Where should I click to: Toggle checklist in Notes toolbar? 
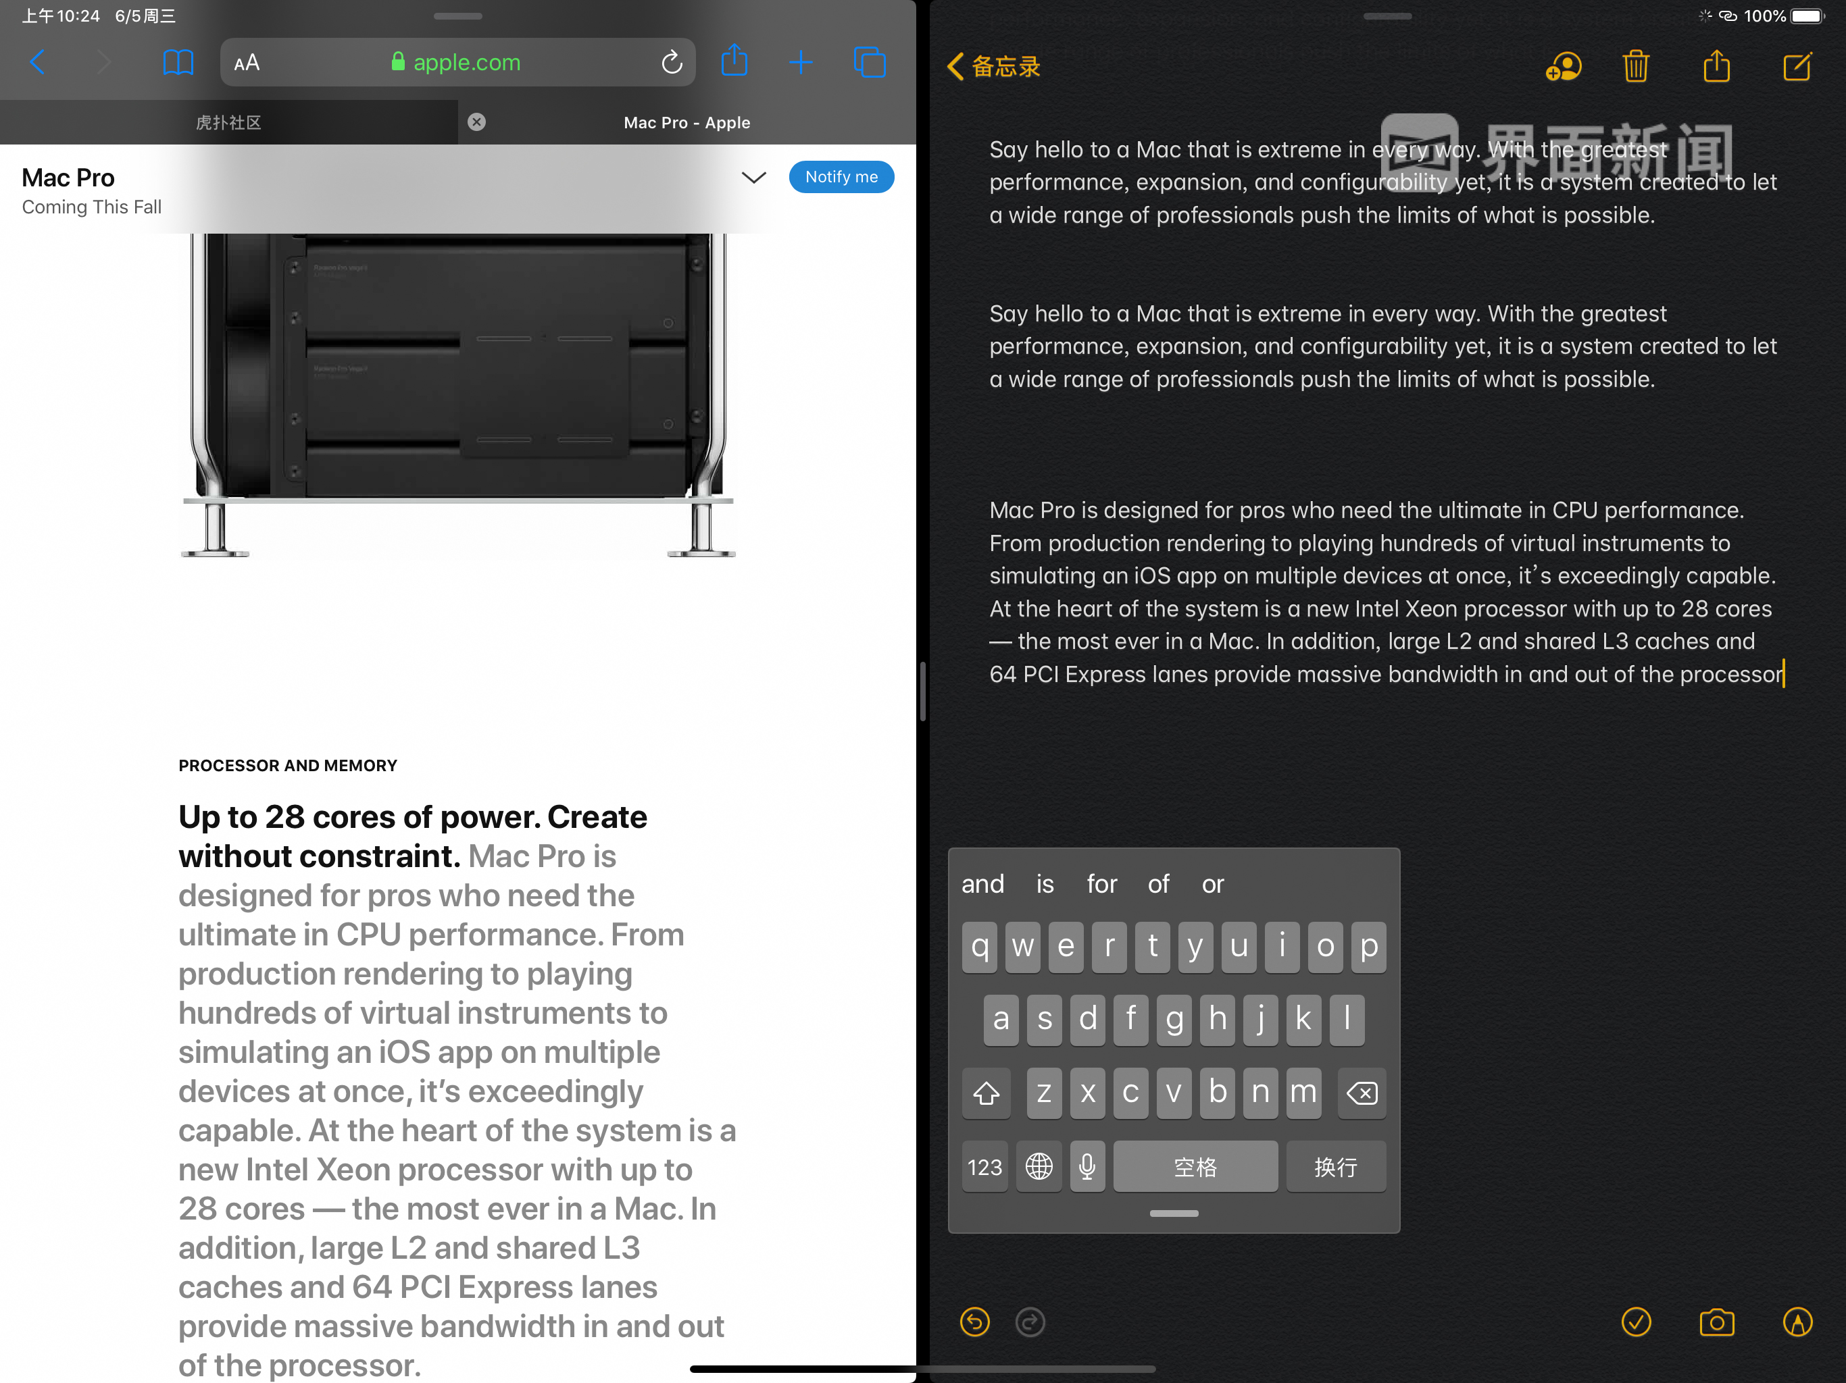1636,1322
